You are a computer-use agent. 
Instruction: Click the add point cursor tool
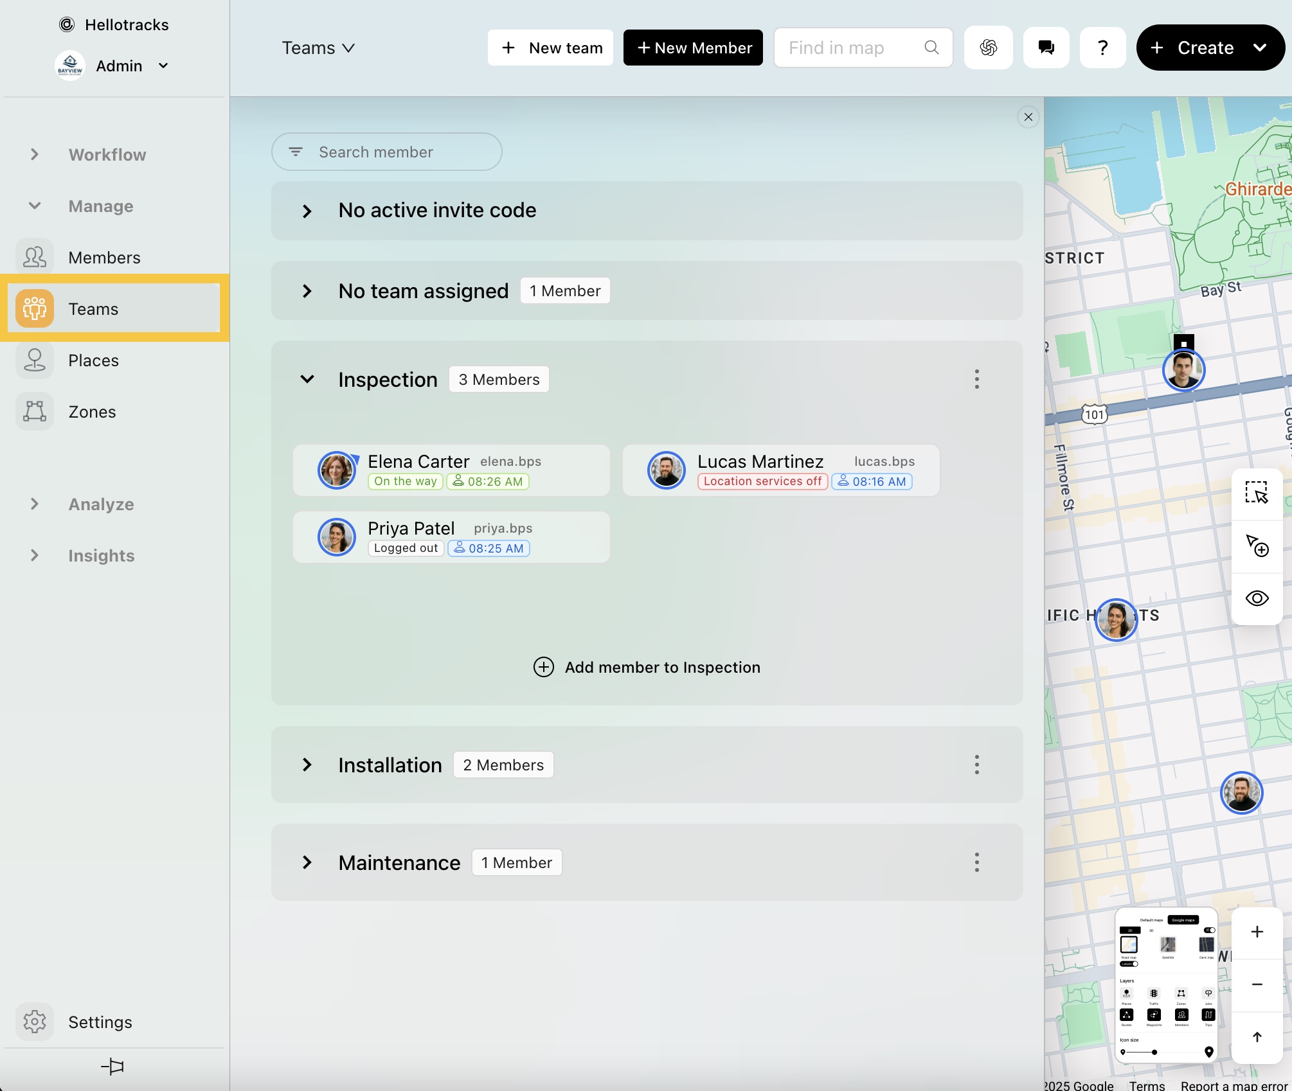tap(1257, 545)
